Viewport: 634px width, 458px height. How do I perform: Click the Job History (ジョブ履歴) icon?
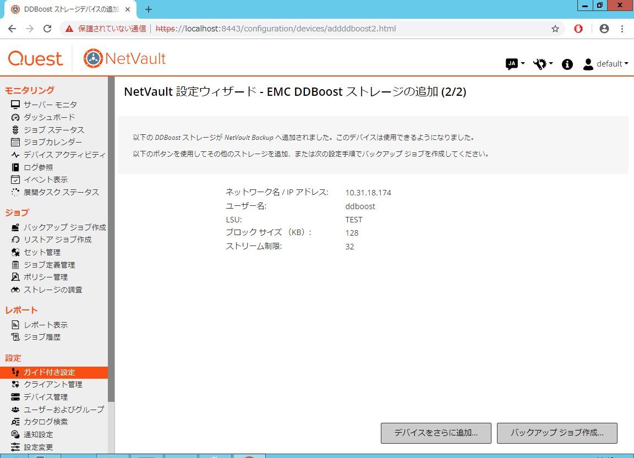click(15, 337)
